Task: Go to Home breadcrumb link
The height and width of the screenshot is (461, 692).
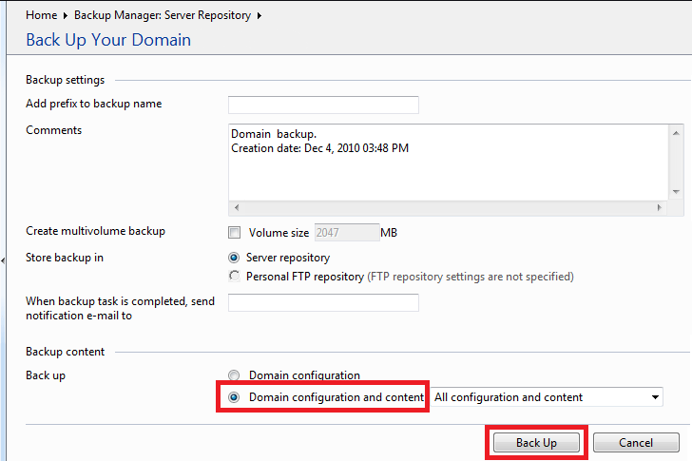Action: click(x=41, y=15)
